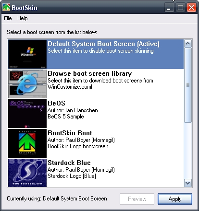Screen dimensions: 199x211
Task: Click the "Browse boot screen library" title
Action: click(90, 73)
